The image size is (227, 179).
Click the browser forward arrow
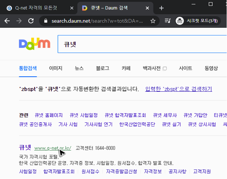pos(19,21)
